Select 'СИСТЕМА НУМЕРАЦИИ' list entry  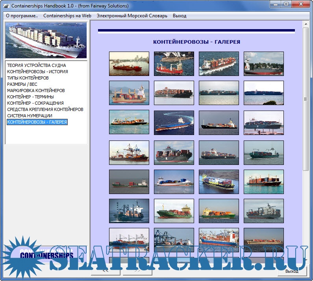tap(30, 116)
